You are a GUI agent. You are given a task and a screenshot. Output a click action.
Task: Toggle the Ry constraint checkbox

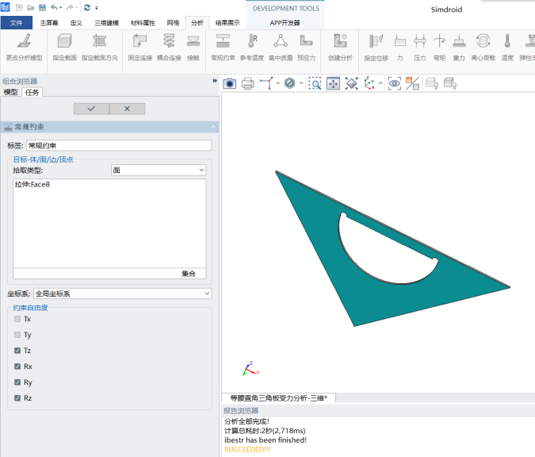17,382
